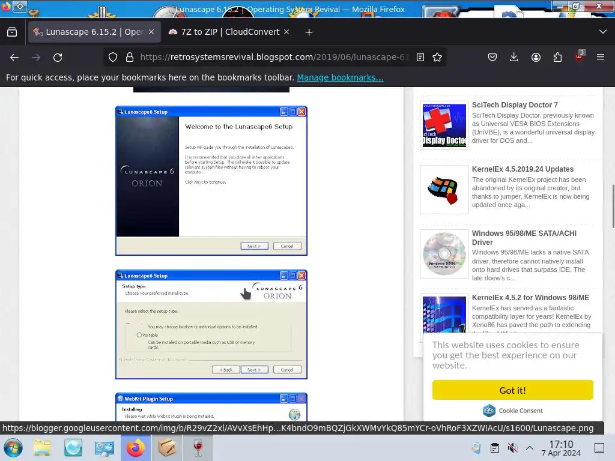Go back to the previous page
615x461 pixels.
[14, 57]
